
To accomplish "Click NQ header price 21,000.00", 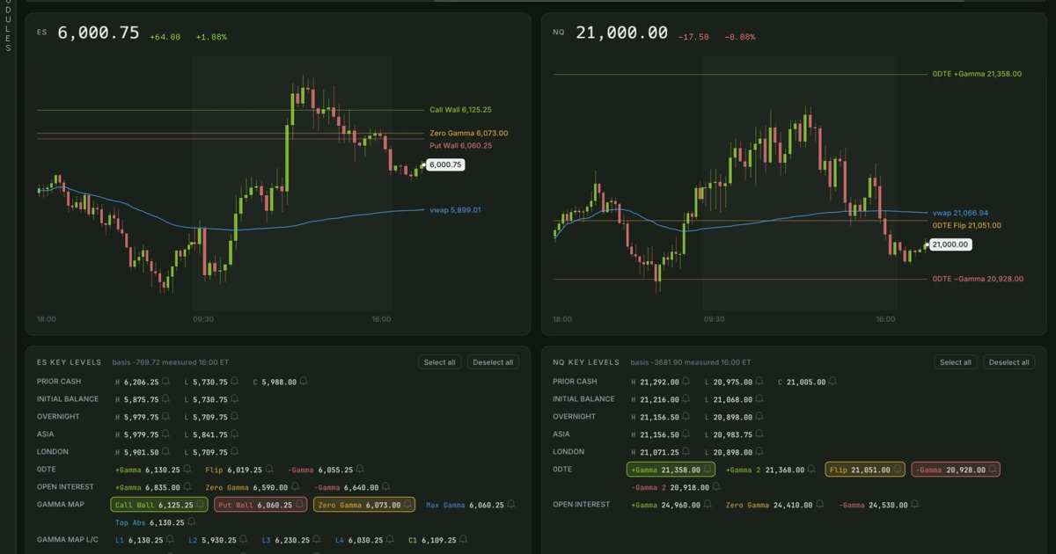I will 621,33.
